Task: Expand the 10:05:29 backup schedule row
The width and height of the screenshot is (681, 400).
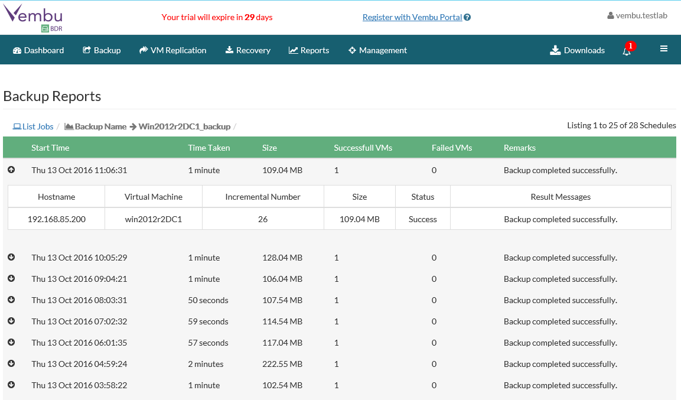Action: (11, 258)
